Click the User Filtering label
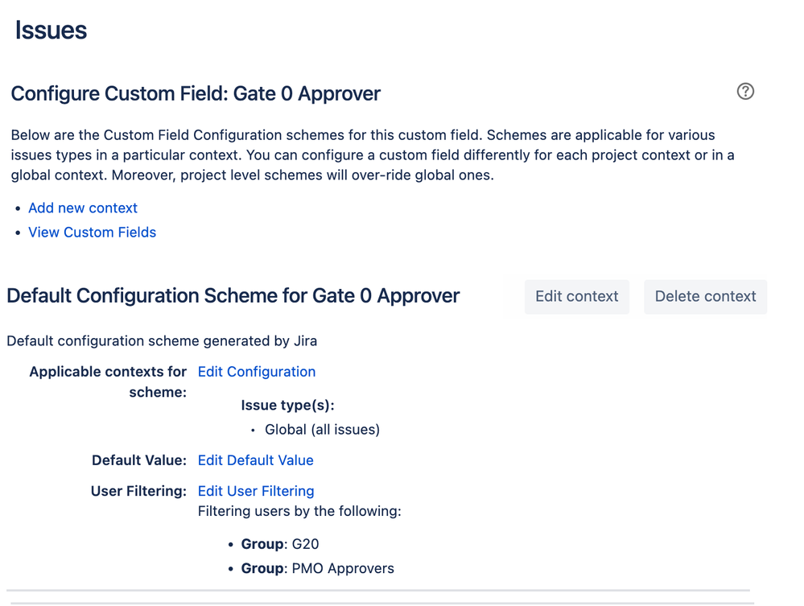 click(x=138, y=491)
